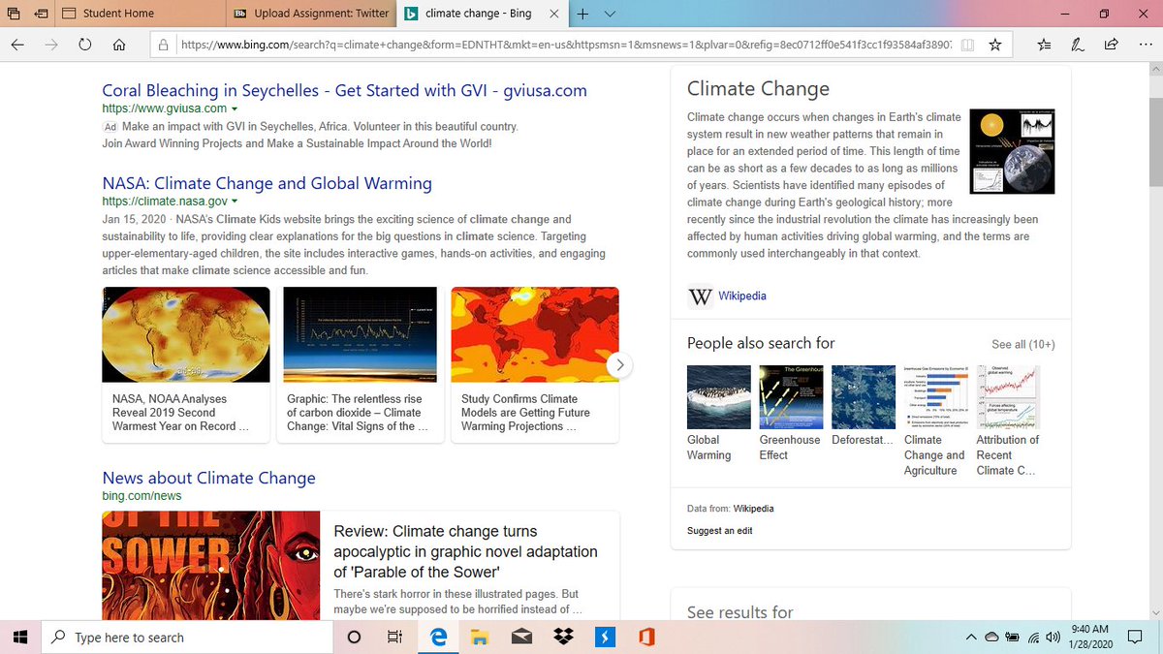Switch to Student Home tab
This screenshot has width=1163, height=654.
141,14
